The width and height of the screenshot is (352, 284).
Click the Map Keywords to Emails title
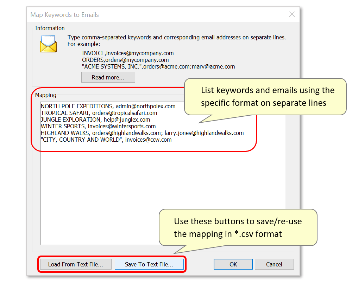click(x=65, y=15)
